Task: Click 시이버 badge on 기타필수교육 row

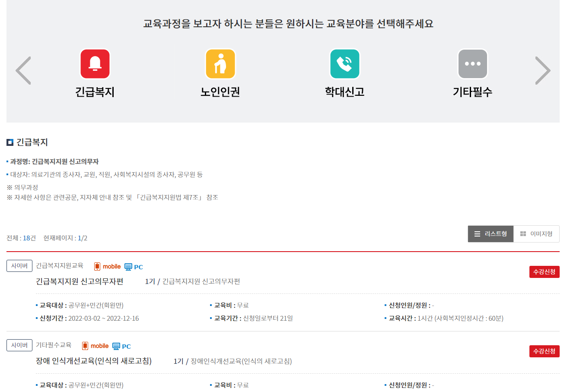Action: click(19, 345)
